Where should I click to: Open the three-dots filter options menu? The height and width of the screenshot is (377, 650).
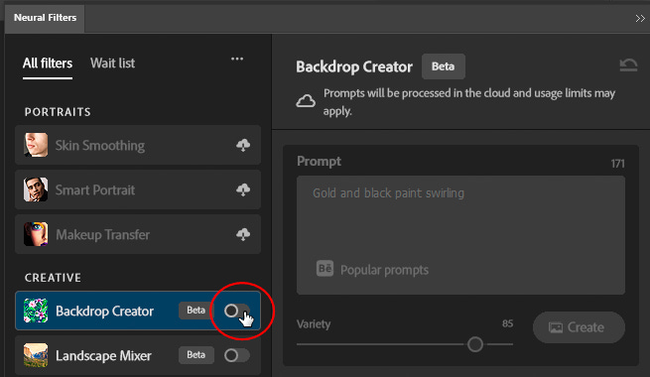pyautogui.click(x=237, y=59)
